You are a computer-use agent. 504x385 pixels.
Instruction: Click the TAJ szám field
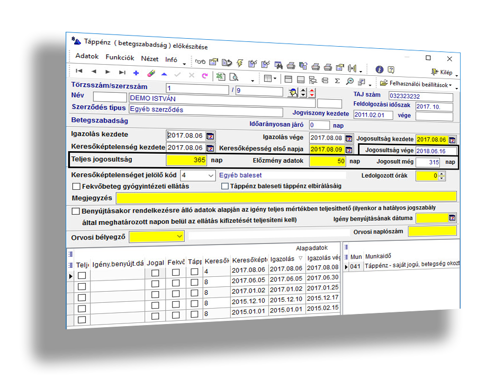(421, 97)
